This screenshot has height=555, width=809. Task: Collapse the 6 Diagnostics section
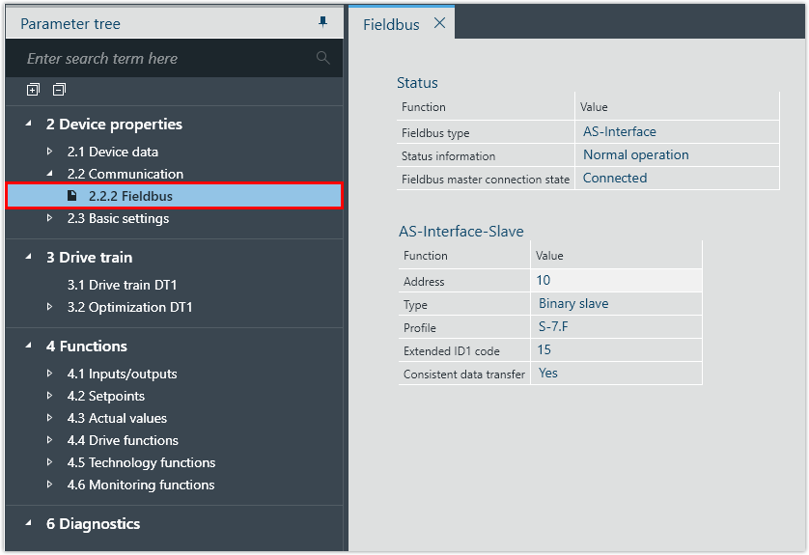point(27,524)
